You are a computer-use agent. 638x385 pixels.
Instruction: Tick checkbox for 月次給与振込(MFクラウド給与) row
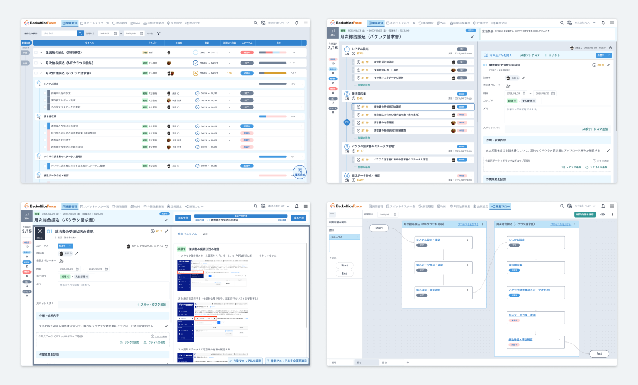(x=36, y=63)
